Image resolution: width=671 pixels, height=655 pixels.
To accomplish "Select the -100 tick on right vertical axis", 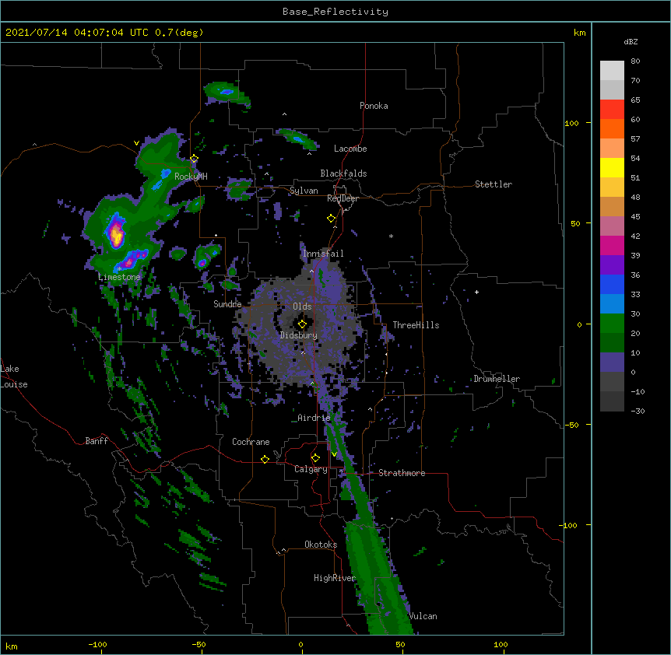I will click(568, 525).
